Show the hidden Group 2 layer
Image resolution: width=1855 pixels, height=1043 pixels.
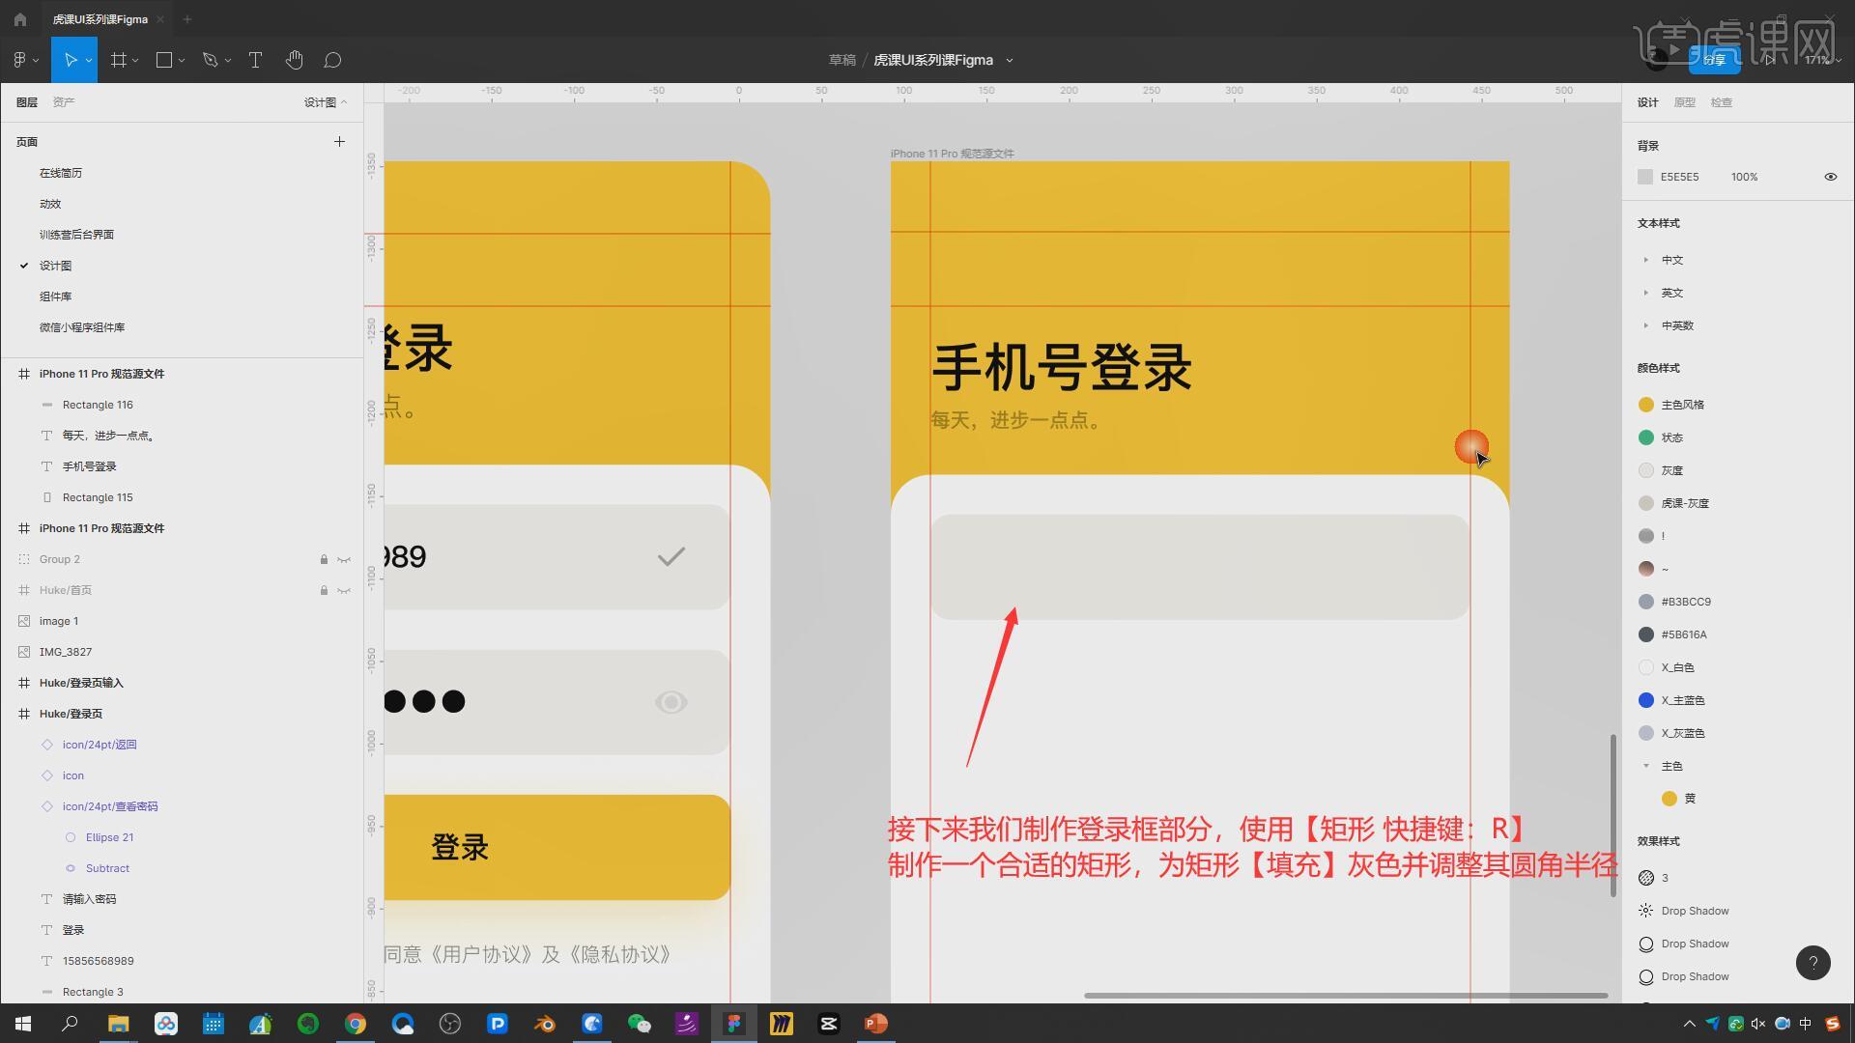pos(344,559)
